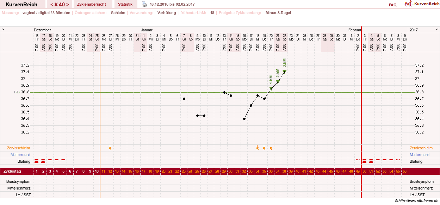Select bleeding dash on cycle day 5

[x=63, y=160]
